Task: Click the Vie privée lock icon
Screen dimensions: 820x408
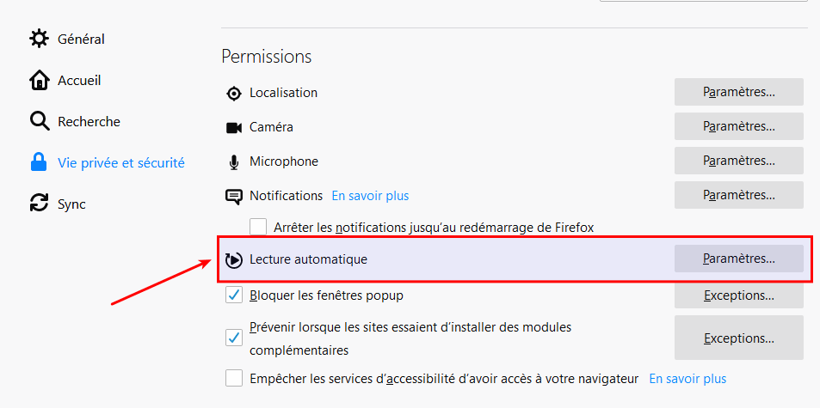Action: coord(39,162)
